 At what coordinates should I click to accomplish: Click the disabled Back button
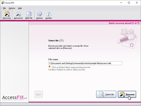[x=39, y=94]
